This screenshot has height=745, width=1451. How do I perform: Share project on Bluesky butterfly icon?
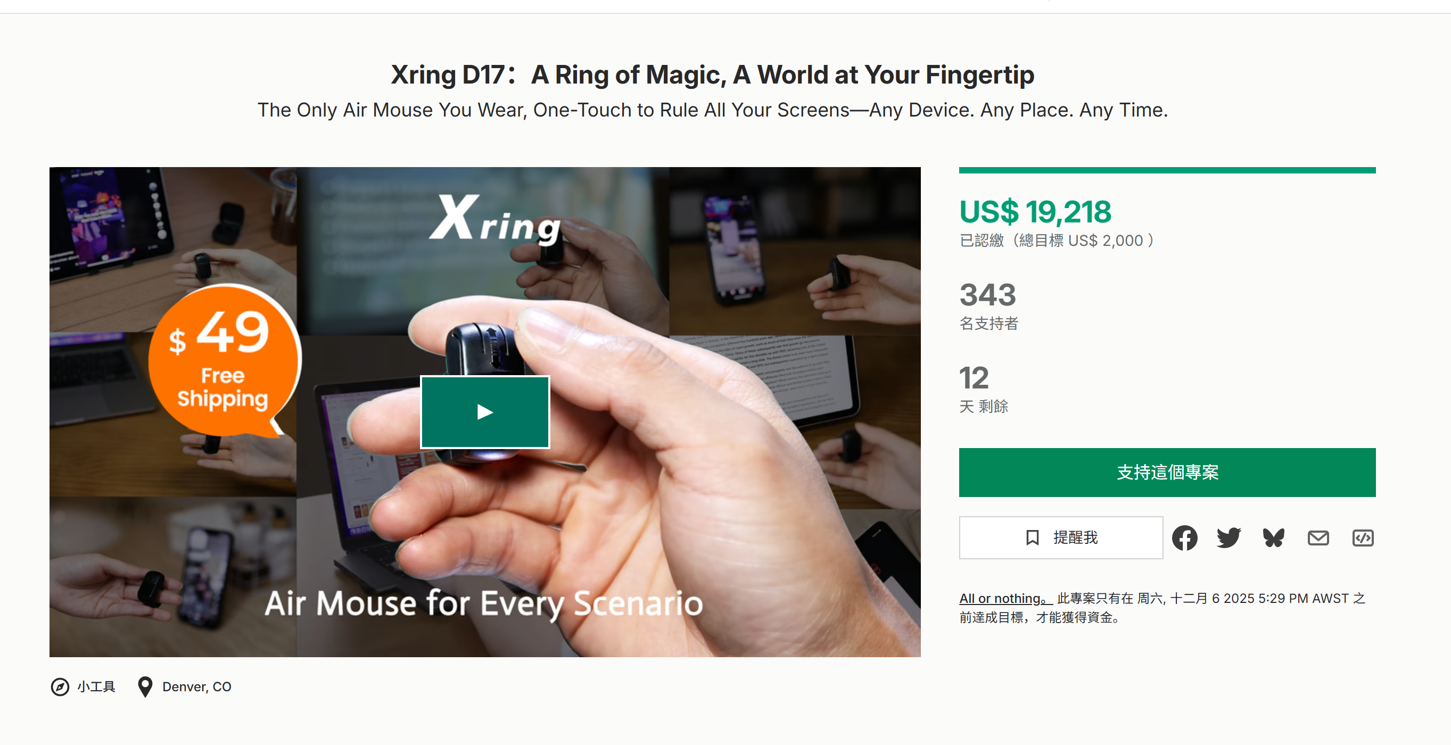[1274, 538]
